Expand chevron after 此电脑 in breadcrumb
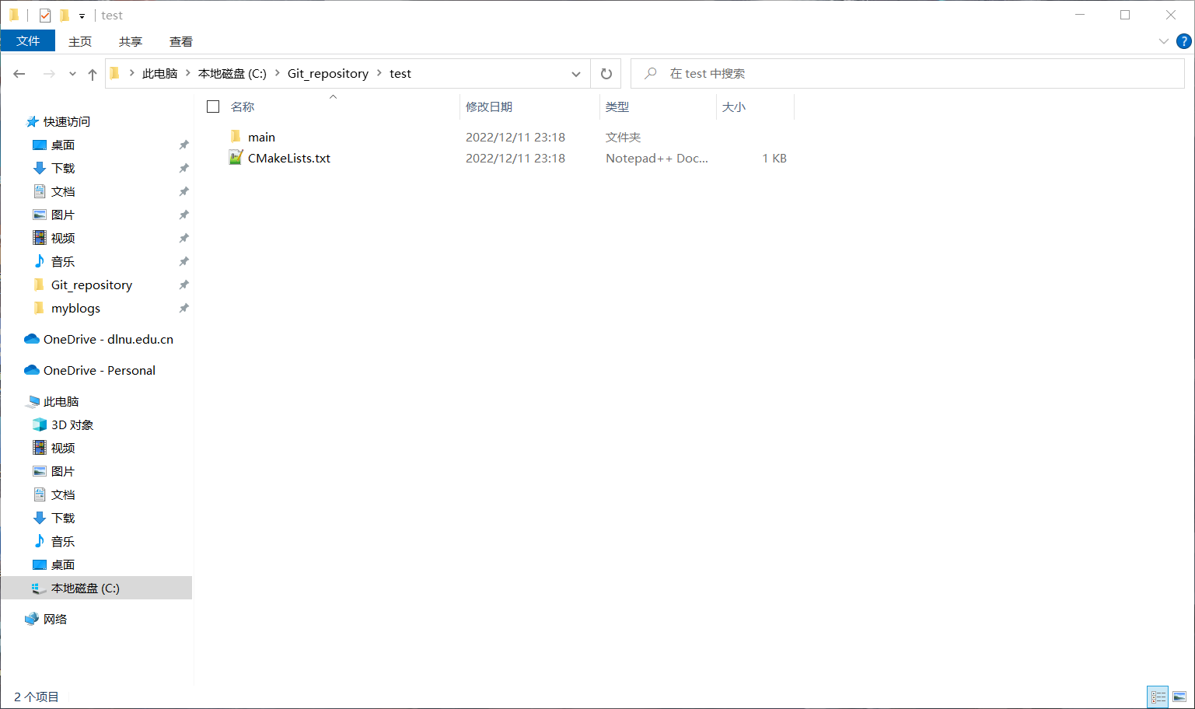This screenshot has width=1195, height=709. point(188,73)
